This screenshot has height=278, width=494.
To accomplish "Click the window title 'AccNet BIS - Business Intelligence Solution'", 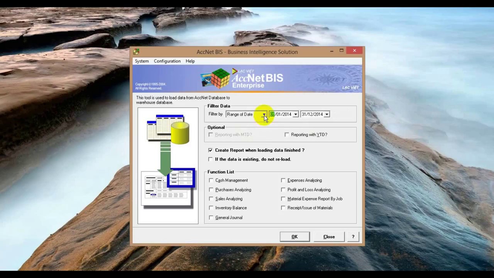I will click(247, 52).
